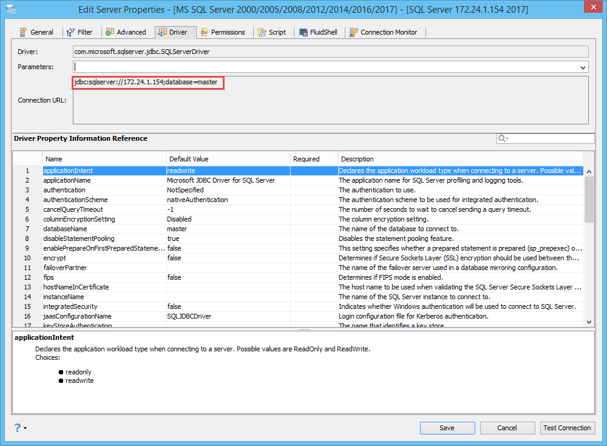
Task: Click the Connection Monitor tab icon
Action: point(353,33)
